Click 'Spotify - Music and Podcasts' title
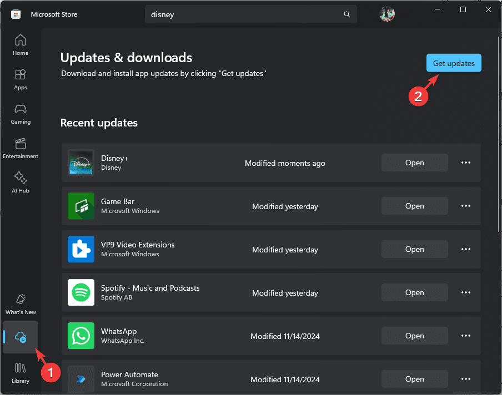 tap(150, 288)
